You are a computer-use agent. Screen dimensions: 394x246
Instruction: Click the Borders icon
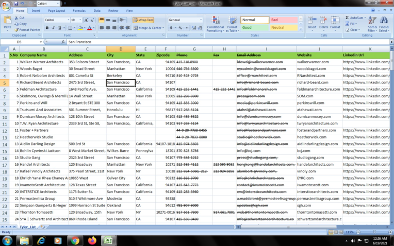pos(70,28)
